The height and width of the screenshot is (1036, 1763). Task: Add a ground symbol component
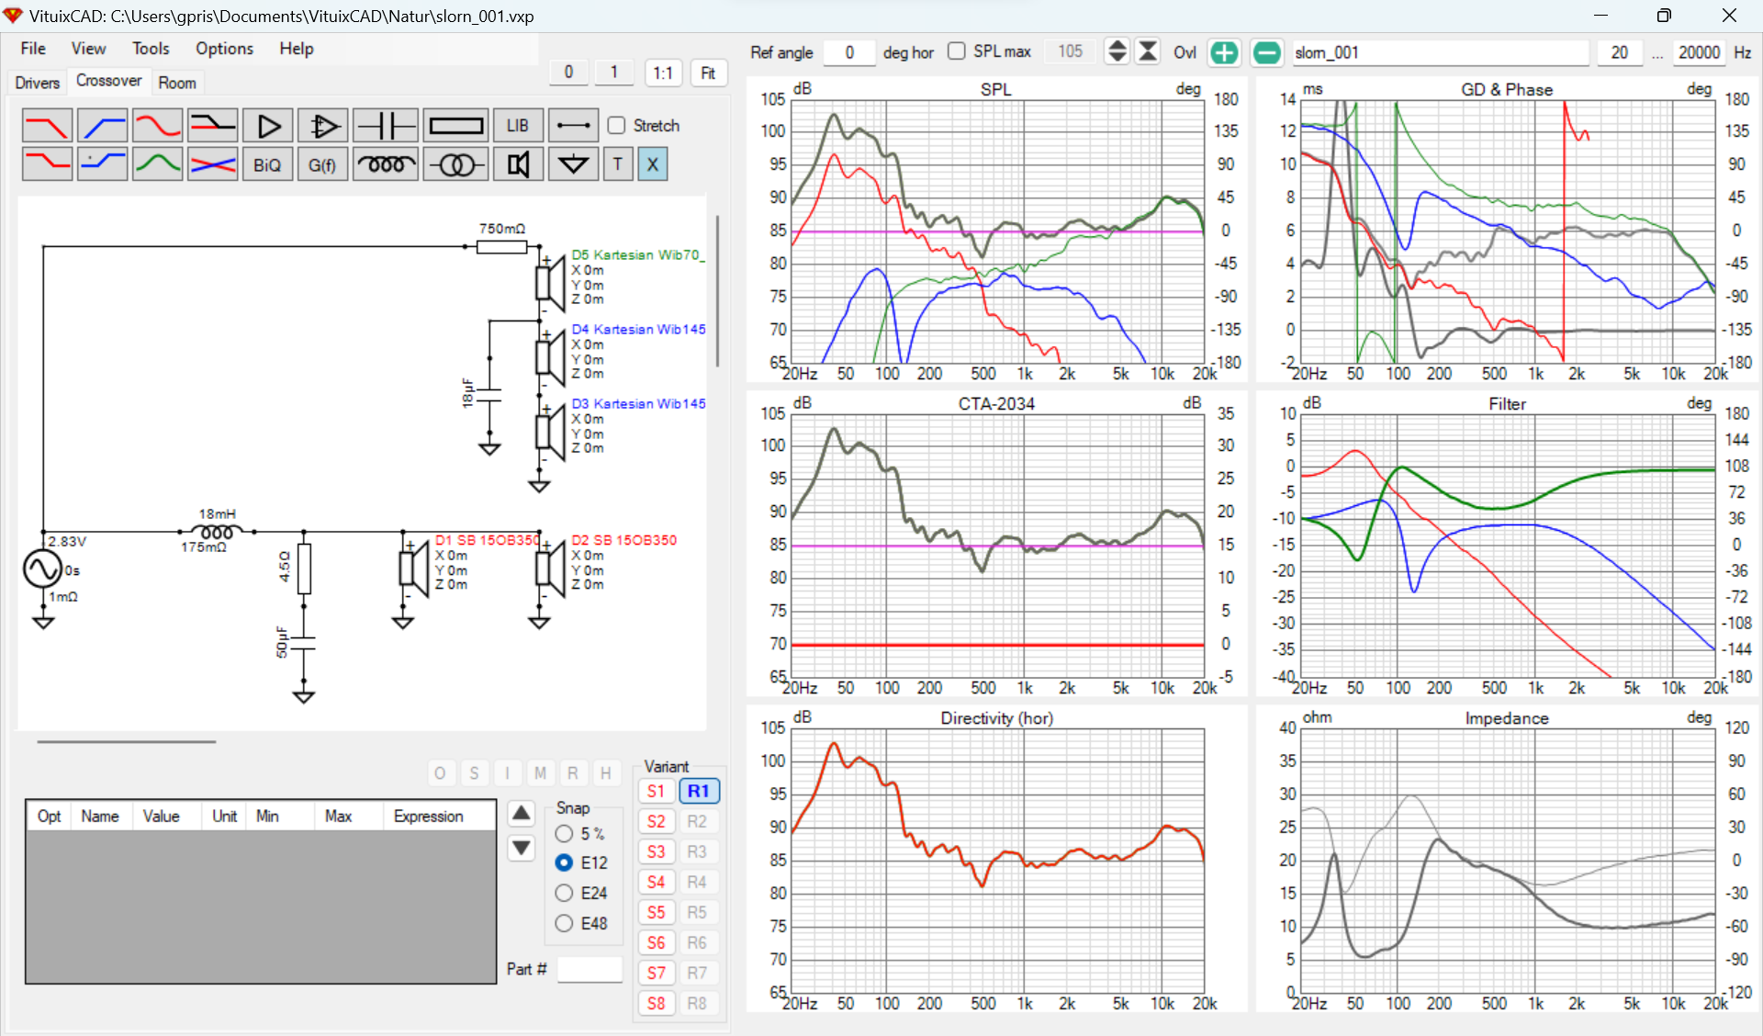pos(574,164)
